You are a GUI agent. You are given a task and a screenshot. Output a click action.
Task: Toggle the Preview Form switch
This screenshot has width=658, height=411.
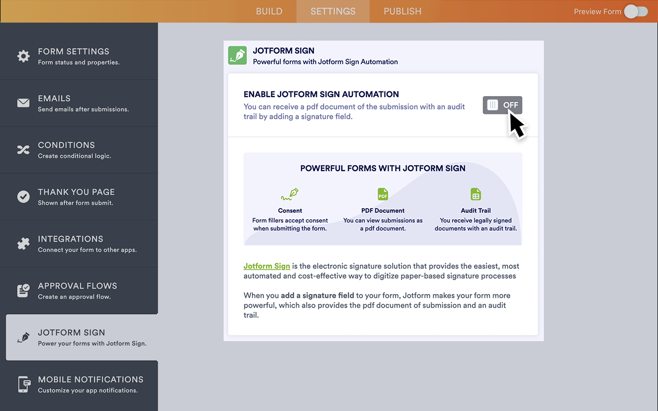point(635,11)
